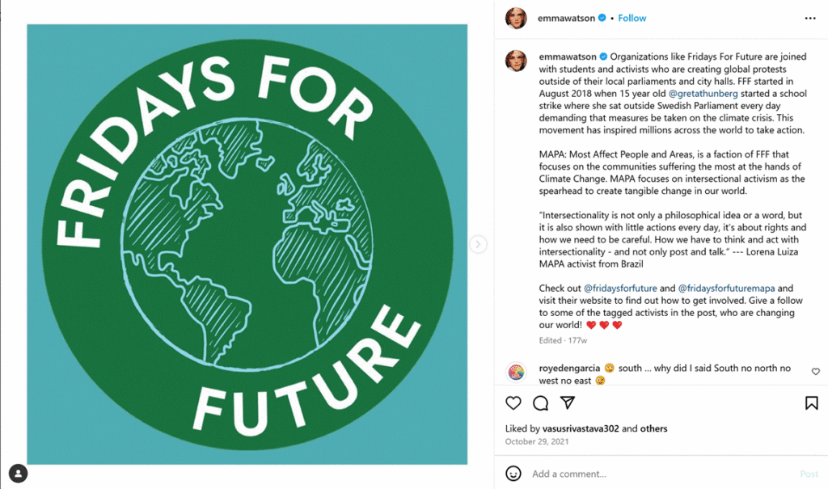Open the emoji picker for comments
Screen dimensions: 828x489
pyautogui.click(x=513, y=474)
